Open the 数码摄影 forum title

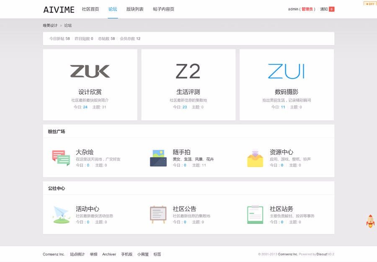[x=287, y=92]
